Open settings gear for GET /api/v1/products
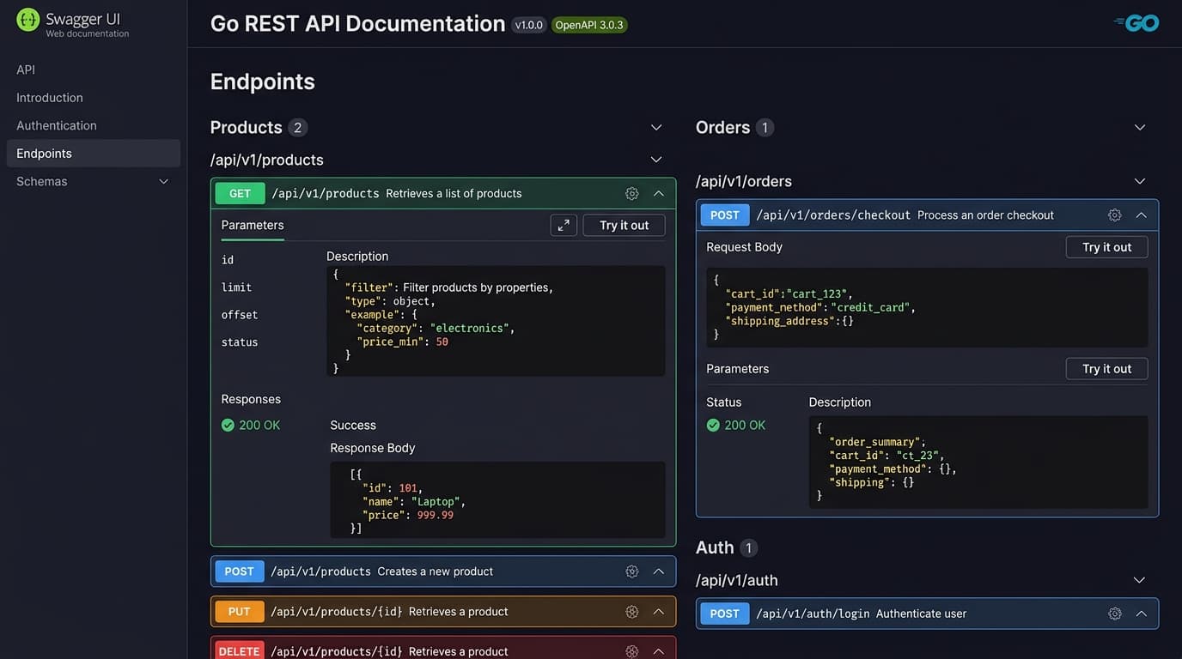 pos(632,193)
